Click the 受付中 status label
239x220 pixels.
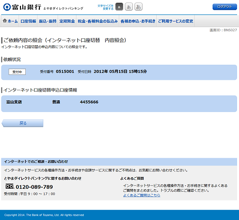[x=17, y=72]
